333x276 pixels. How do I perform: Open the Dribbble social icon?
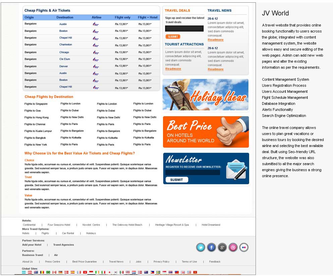click(233, 247)
